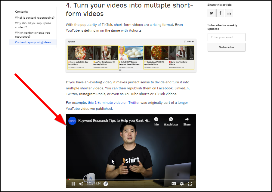Open Daddy Lau's FAVORITE Ingredient thumbnail
This screenshot has height=192, width=272.
(x=156, y=53)
